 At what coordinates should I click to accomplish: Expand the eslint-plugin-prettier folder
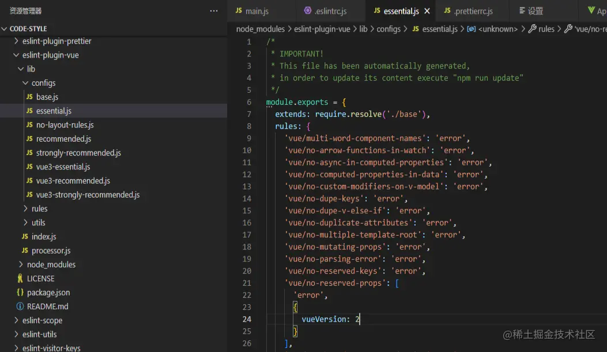[16, 41]
